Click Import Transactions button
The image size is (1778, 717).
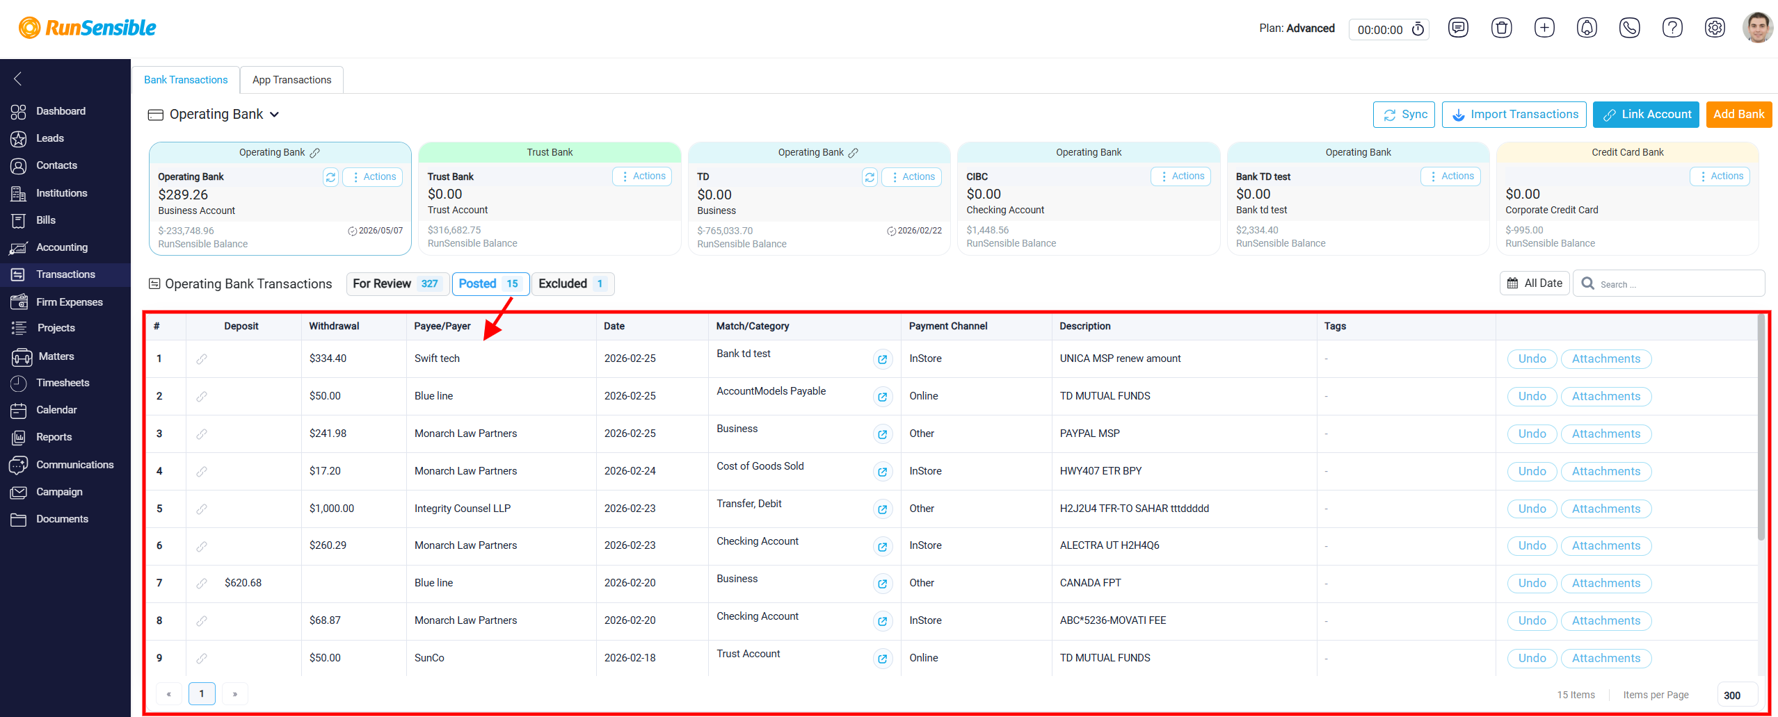[x=1514, y=115]
